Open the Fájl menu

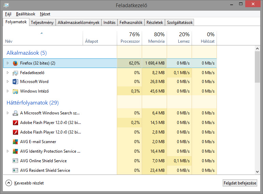point(8,14)
